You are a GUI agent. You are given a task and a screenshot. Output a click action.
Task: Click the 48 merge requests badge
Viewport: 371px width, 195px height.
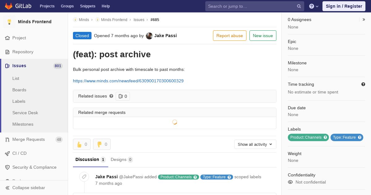point(59,139)
